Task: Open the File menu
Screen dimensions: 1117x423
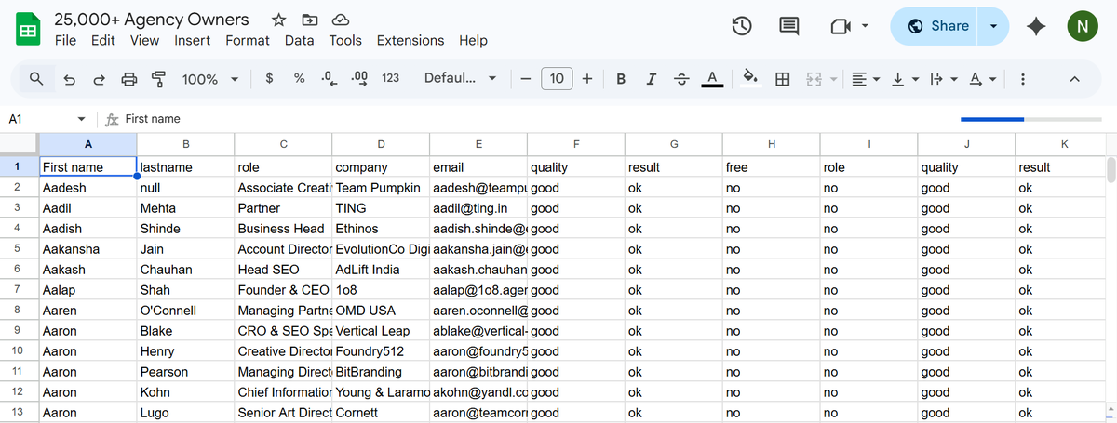Action: [65, 40]
